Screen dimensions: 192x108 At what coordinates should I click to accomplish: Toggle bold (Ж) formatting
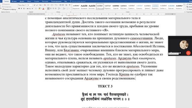19,9
